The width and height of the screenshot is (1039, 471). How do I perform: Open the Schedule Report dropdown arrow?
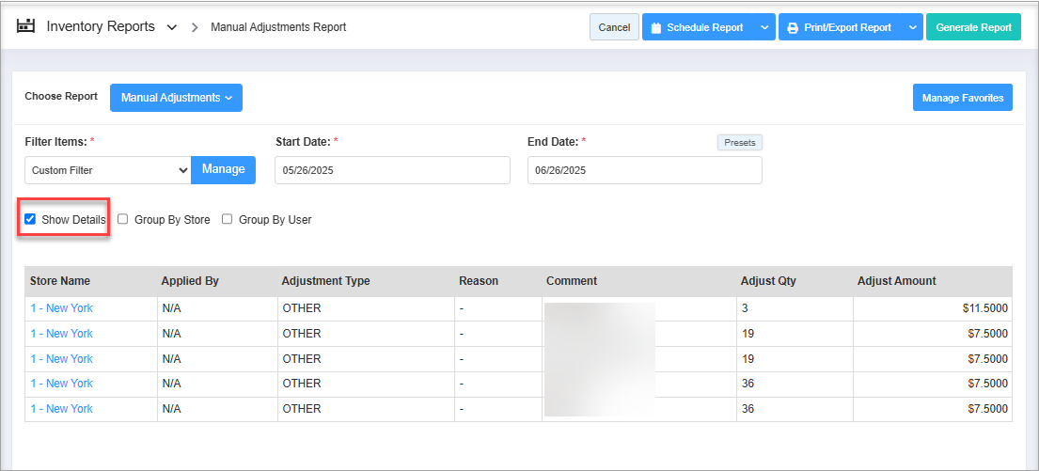pyautogui.click(x=764, y=28)
